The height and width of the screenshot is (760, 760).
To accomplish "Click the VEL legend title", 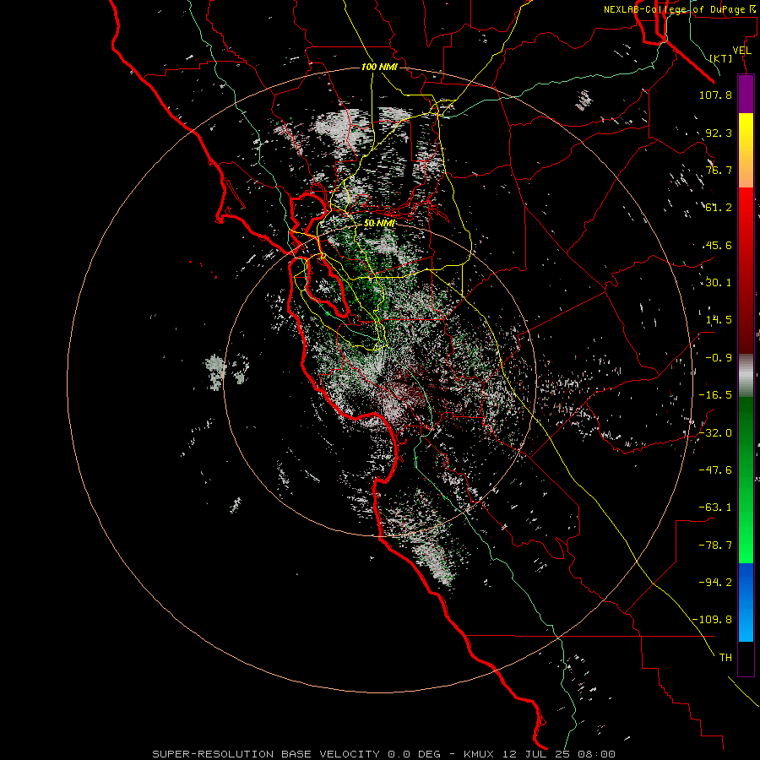I will click(741, 51).
